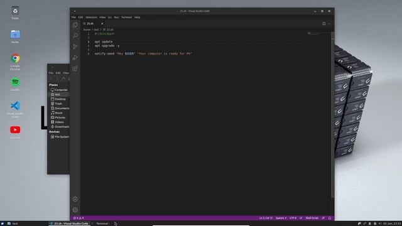Image resolution: width=402 pixels, height=226 pixels.
Task: Open the editor More Actions ellipsis
Action: coord(329,24)
